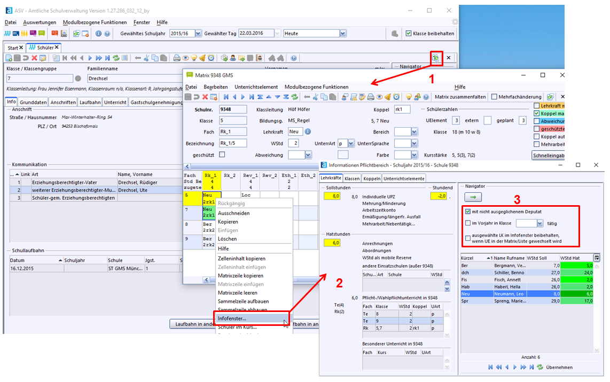Click the Koppel input field containing rk1
This screenshot has height=382, width=610.
(x=402, y=110)
